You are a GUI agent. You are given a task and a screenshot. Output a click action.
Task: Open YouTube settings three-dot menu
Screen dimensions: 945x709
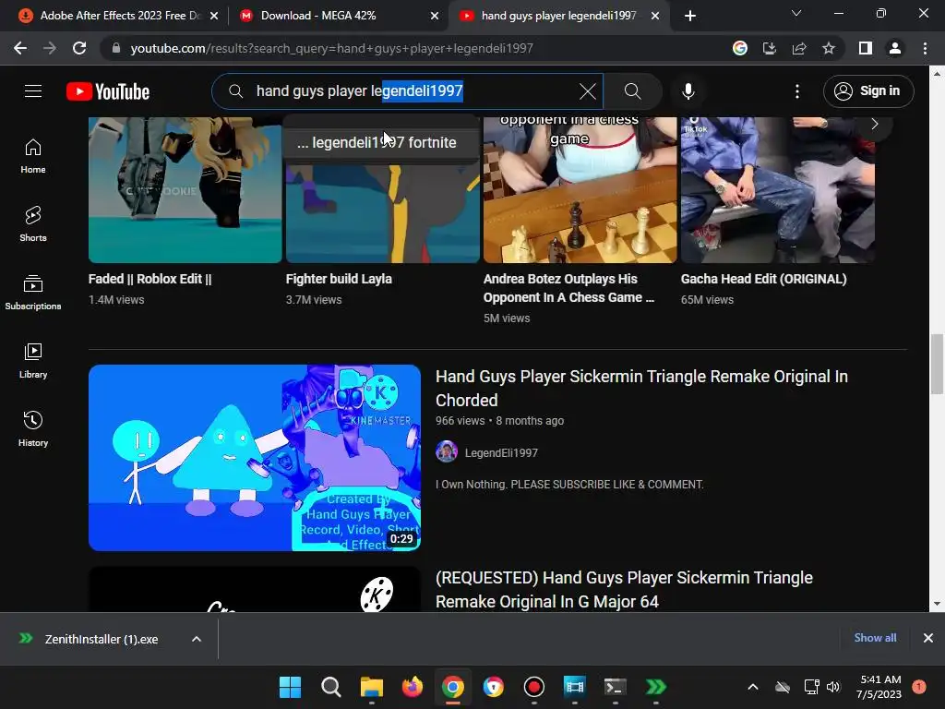coord(797,91)
